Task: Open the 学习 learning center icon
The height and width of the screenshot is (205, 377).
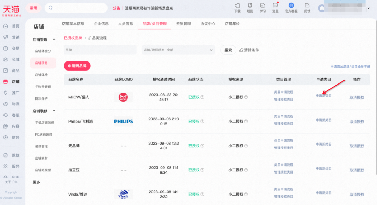Action: (262, 8)
